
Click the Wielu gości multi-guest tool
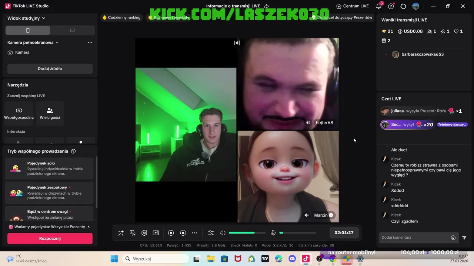pos(50,113)
